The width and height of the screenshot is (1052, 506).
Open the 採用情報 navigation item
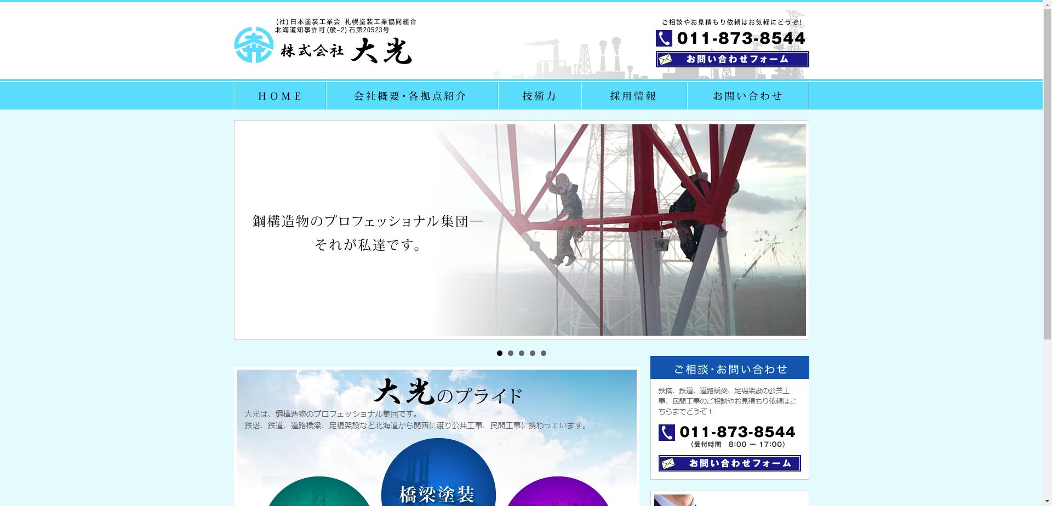[633, 96]
